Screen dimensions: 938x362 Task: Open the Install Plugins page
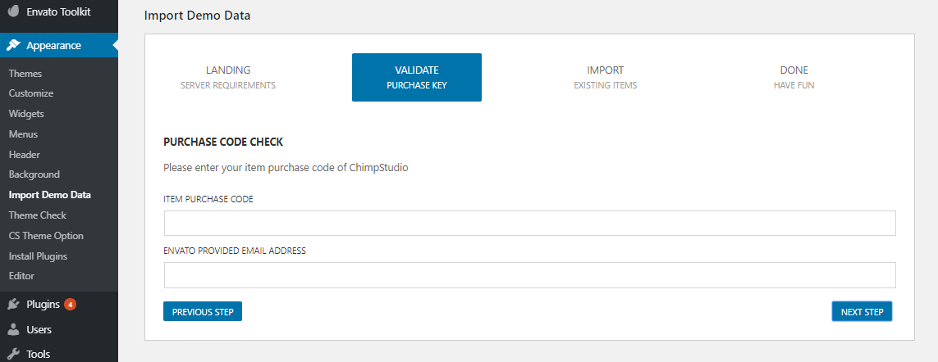click(x=38, y=256)
